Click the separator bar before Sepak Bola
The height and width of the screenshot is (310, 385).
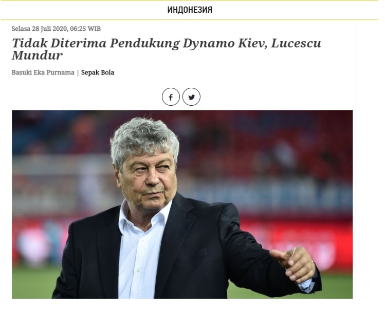coord(78,72)
